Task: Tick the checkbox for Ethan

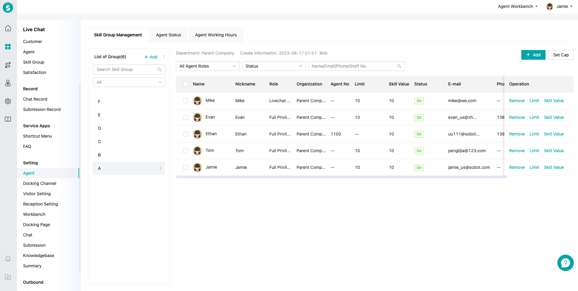Action: [x=186, y=134]
